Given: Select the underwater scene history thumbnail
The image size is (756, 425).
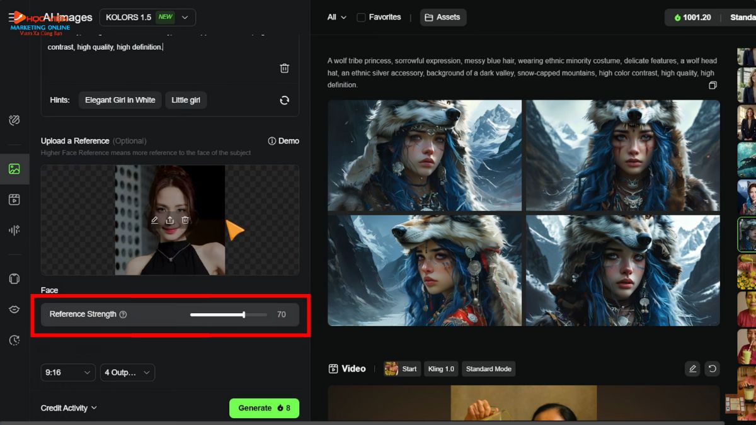Looking at the screenshot, I should pyautogui.click(x=747, y=160).
